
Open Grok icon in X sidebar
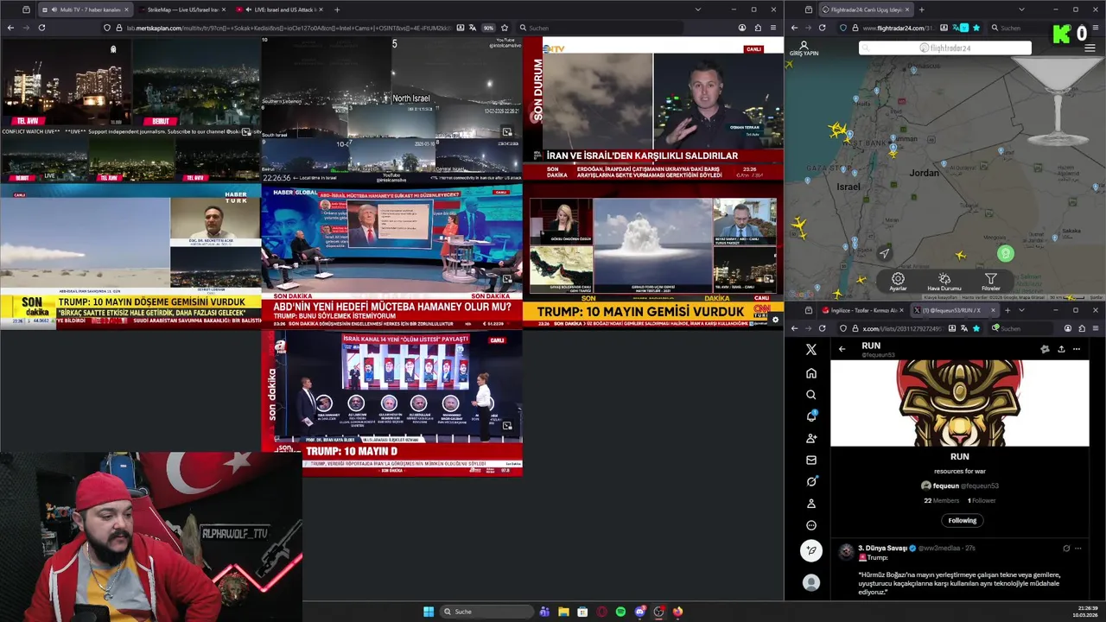[x=810, y=481]
